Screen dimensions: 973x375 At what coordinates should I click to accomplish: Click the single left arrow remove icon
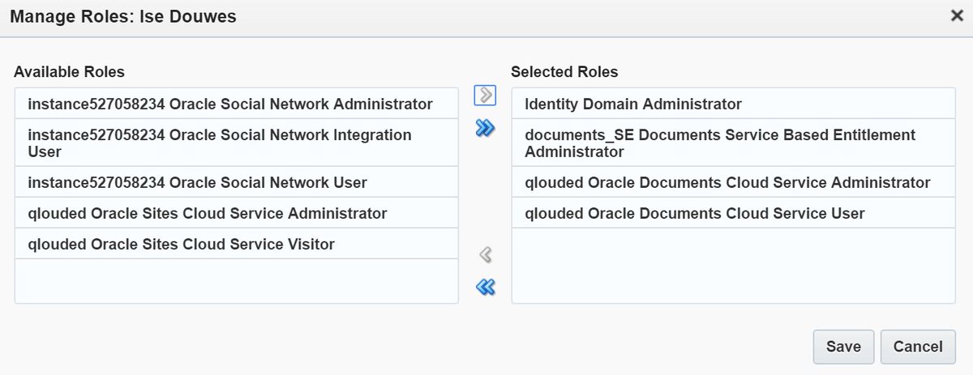tap(485, 255)
